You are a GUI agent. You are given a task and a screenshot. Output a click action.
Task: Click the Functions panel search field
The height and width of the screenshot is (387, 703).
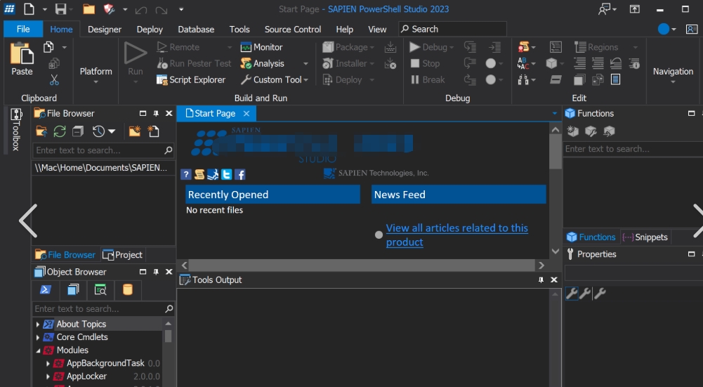click(x=633, y=149)
